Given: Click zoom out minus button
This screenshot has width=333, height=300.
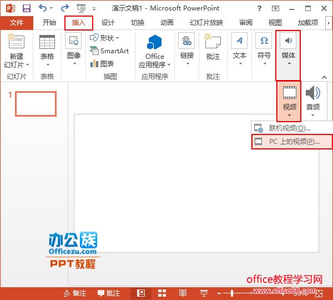Looking at the screenshot, I should click(219, 294).
